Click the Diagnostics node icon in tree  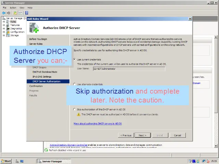[8, 28]
